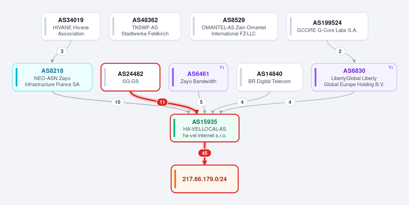Open the AS199524 GCORE node
This screenshot has height=205, width=409.
coord(327,26)
